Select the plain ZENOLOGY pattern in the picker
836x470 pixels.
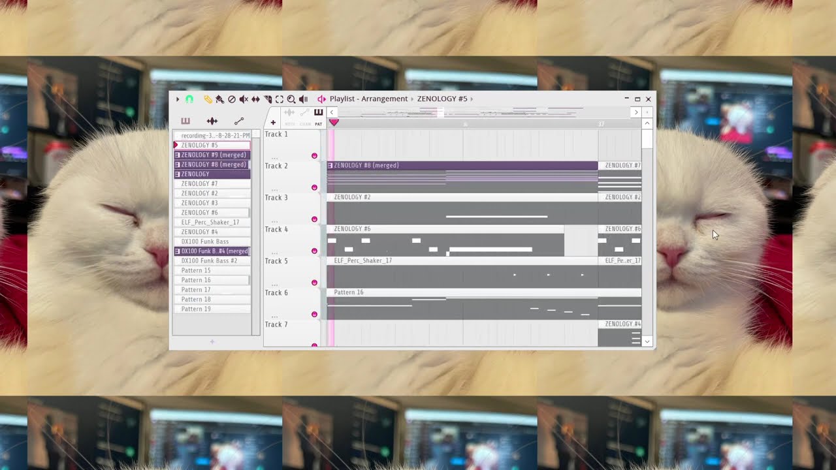(x=212, y=174)
